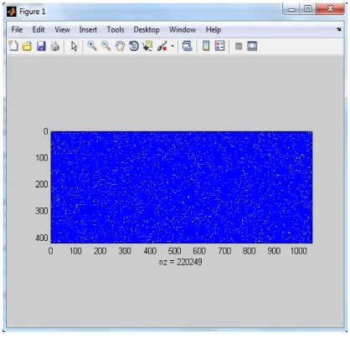350x343 pixels.
Task: Open the Tools menu
Action: (x=116, y=29)
